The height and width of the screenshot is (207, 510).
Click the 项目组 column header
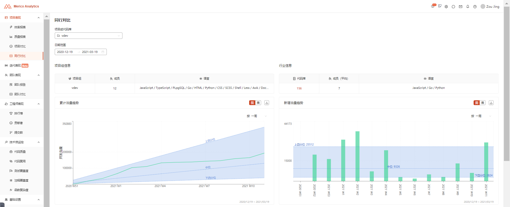[75, 78]
